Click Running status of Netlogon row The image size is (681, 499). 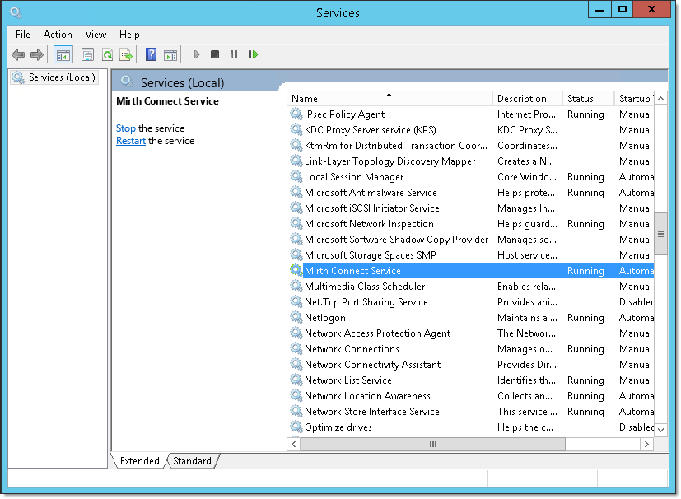pos(585,318)
